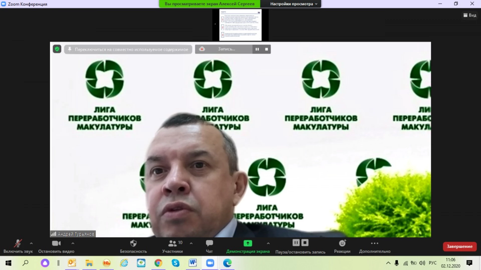Switch to Zoom taskbar icon
The height and width of the screenshot is (270, 481).
click(x=210, y=263)
